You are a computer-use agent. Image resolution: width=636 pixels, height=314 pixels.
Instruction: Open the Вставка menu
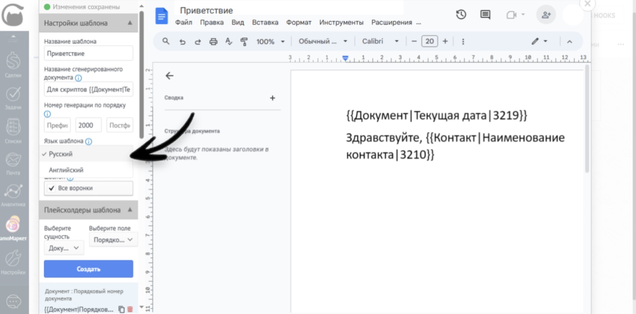click(265, 22)
